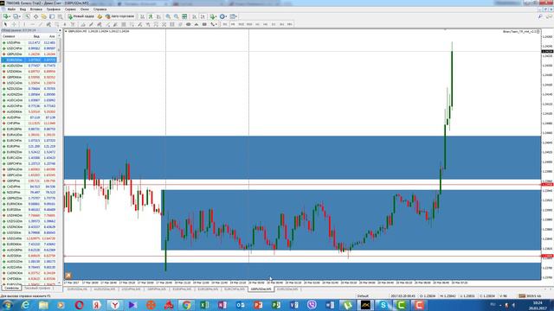Open the AUDUSDm,M5 chart tab
554x311 pixels.
point(104,289)
